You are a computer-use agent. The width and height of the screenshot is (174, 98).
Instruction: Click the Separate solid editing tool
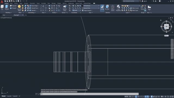coord(33,10)
